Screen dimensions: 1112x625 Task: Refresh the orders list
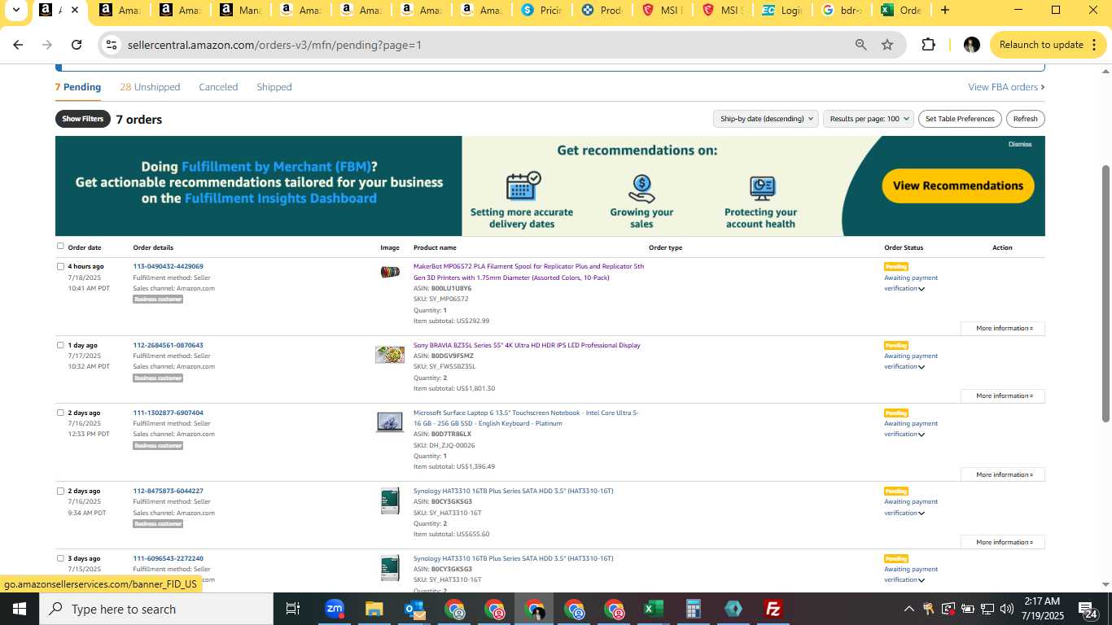pos(1025,119)
